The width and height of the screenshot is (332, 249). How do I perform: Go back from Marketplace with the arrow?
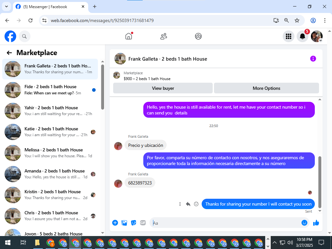(x=9, y=53)
